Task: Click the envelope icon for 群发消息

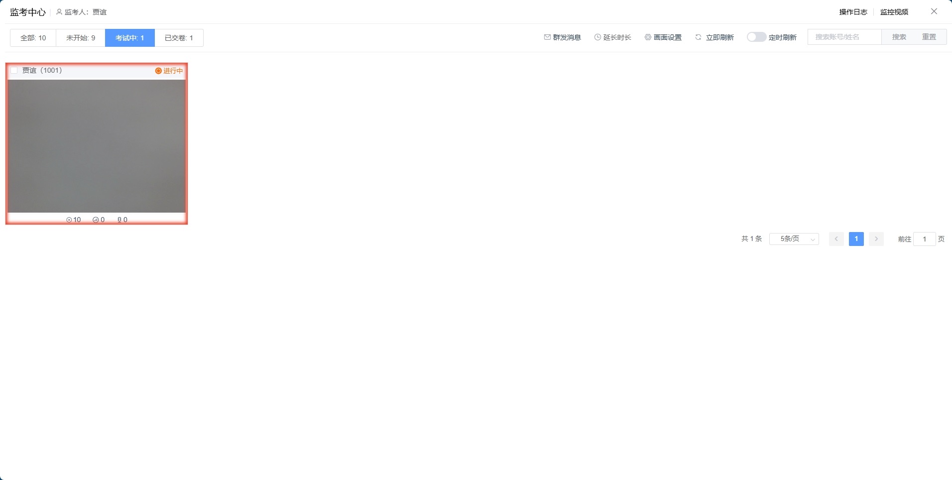Action: [547, 37]
